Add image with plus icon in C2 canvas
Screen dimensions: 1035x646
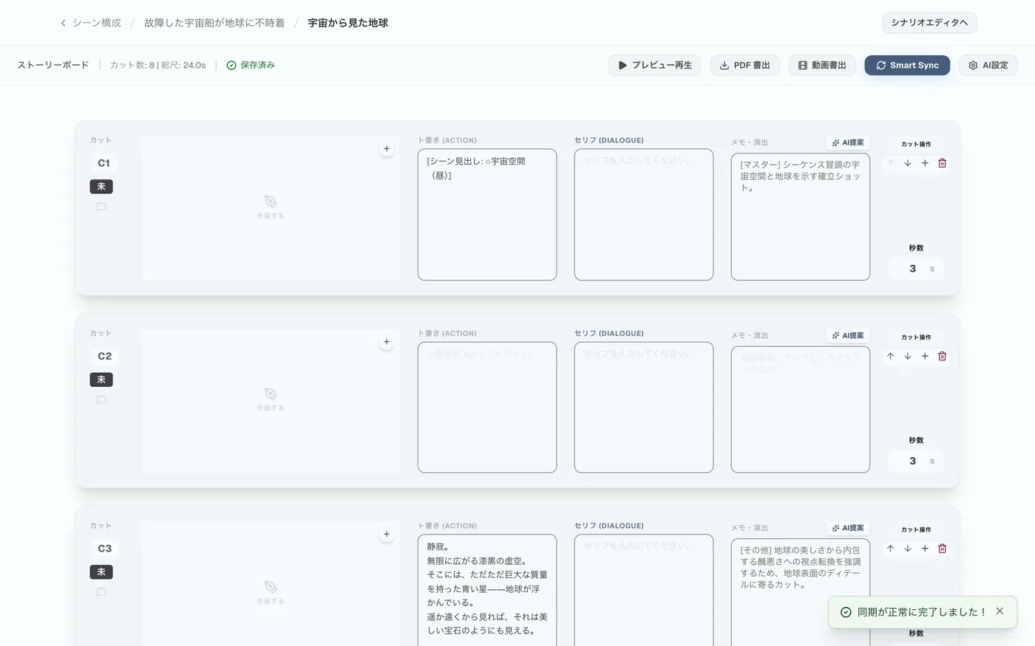coord(387,342)
